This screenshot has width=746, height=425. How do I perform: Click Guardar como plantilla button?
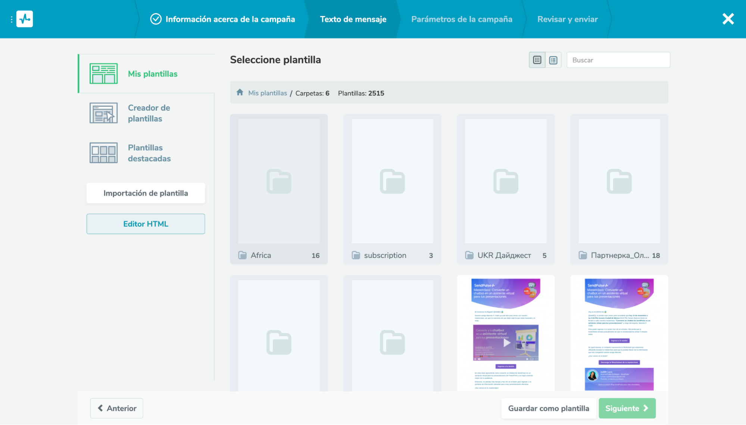548,408
